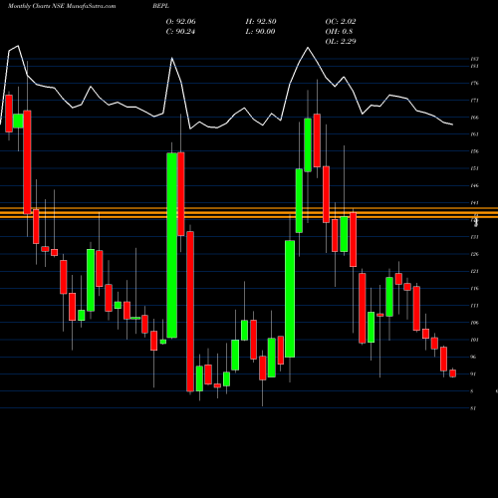Screen dimensions: 498x498
Task: Click the 101 price axis label
Action: pos(474,340)
